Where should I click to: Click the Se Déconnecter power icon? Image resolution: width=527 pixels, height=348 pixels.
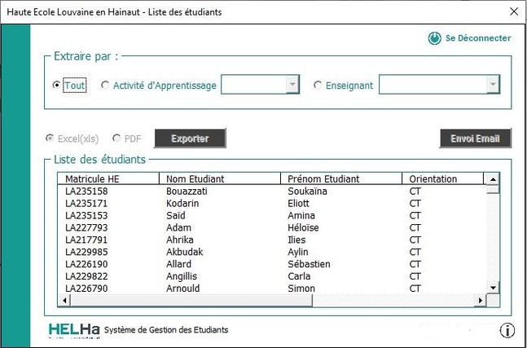click(434, 38)
